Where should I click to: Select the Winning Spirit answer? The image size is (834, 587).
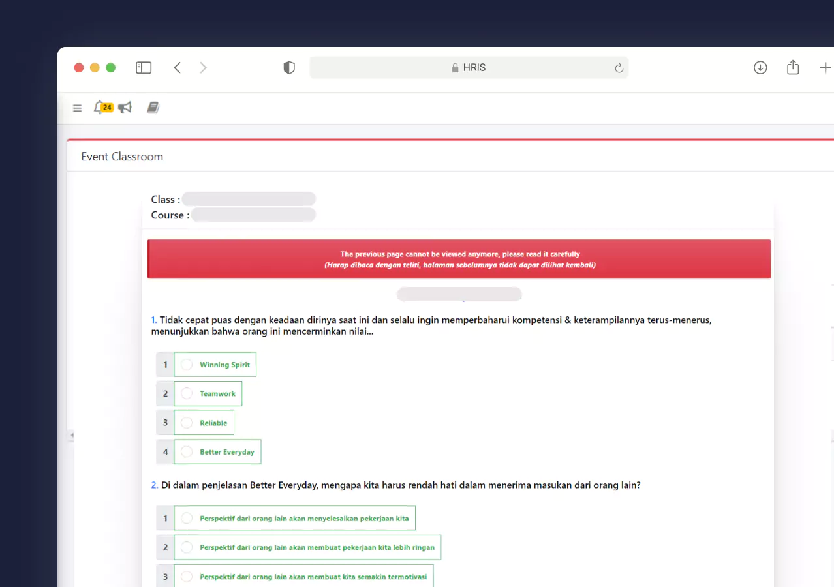187,365
